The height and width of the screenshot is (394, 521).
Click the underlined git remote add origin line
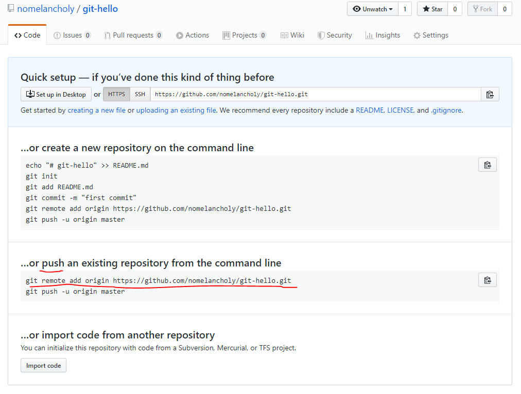(x=159, y=281)
